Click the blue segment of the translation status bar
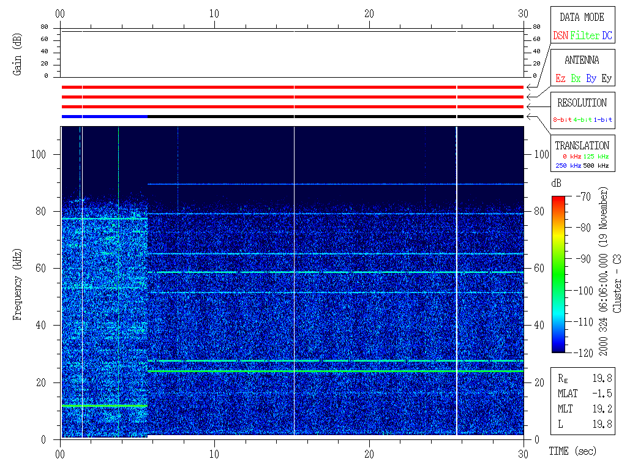The height and width of the screenshot is (470, 627). point(104,116)
